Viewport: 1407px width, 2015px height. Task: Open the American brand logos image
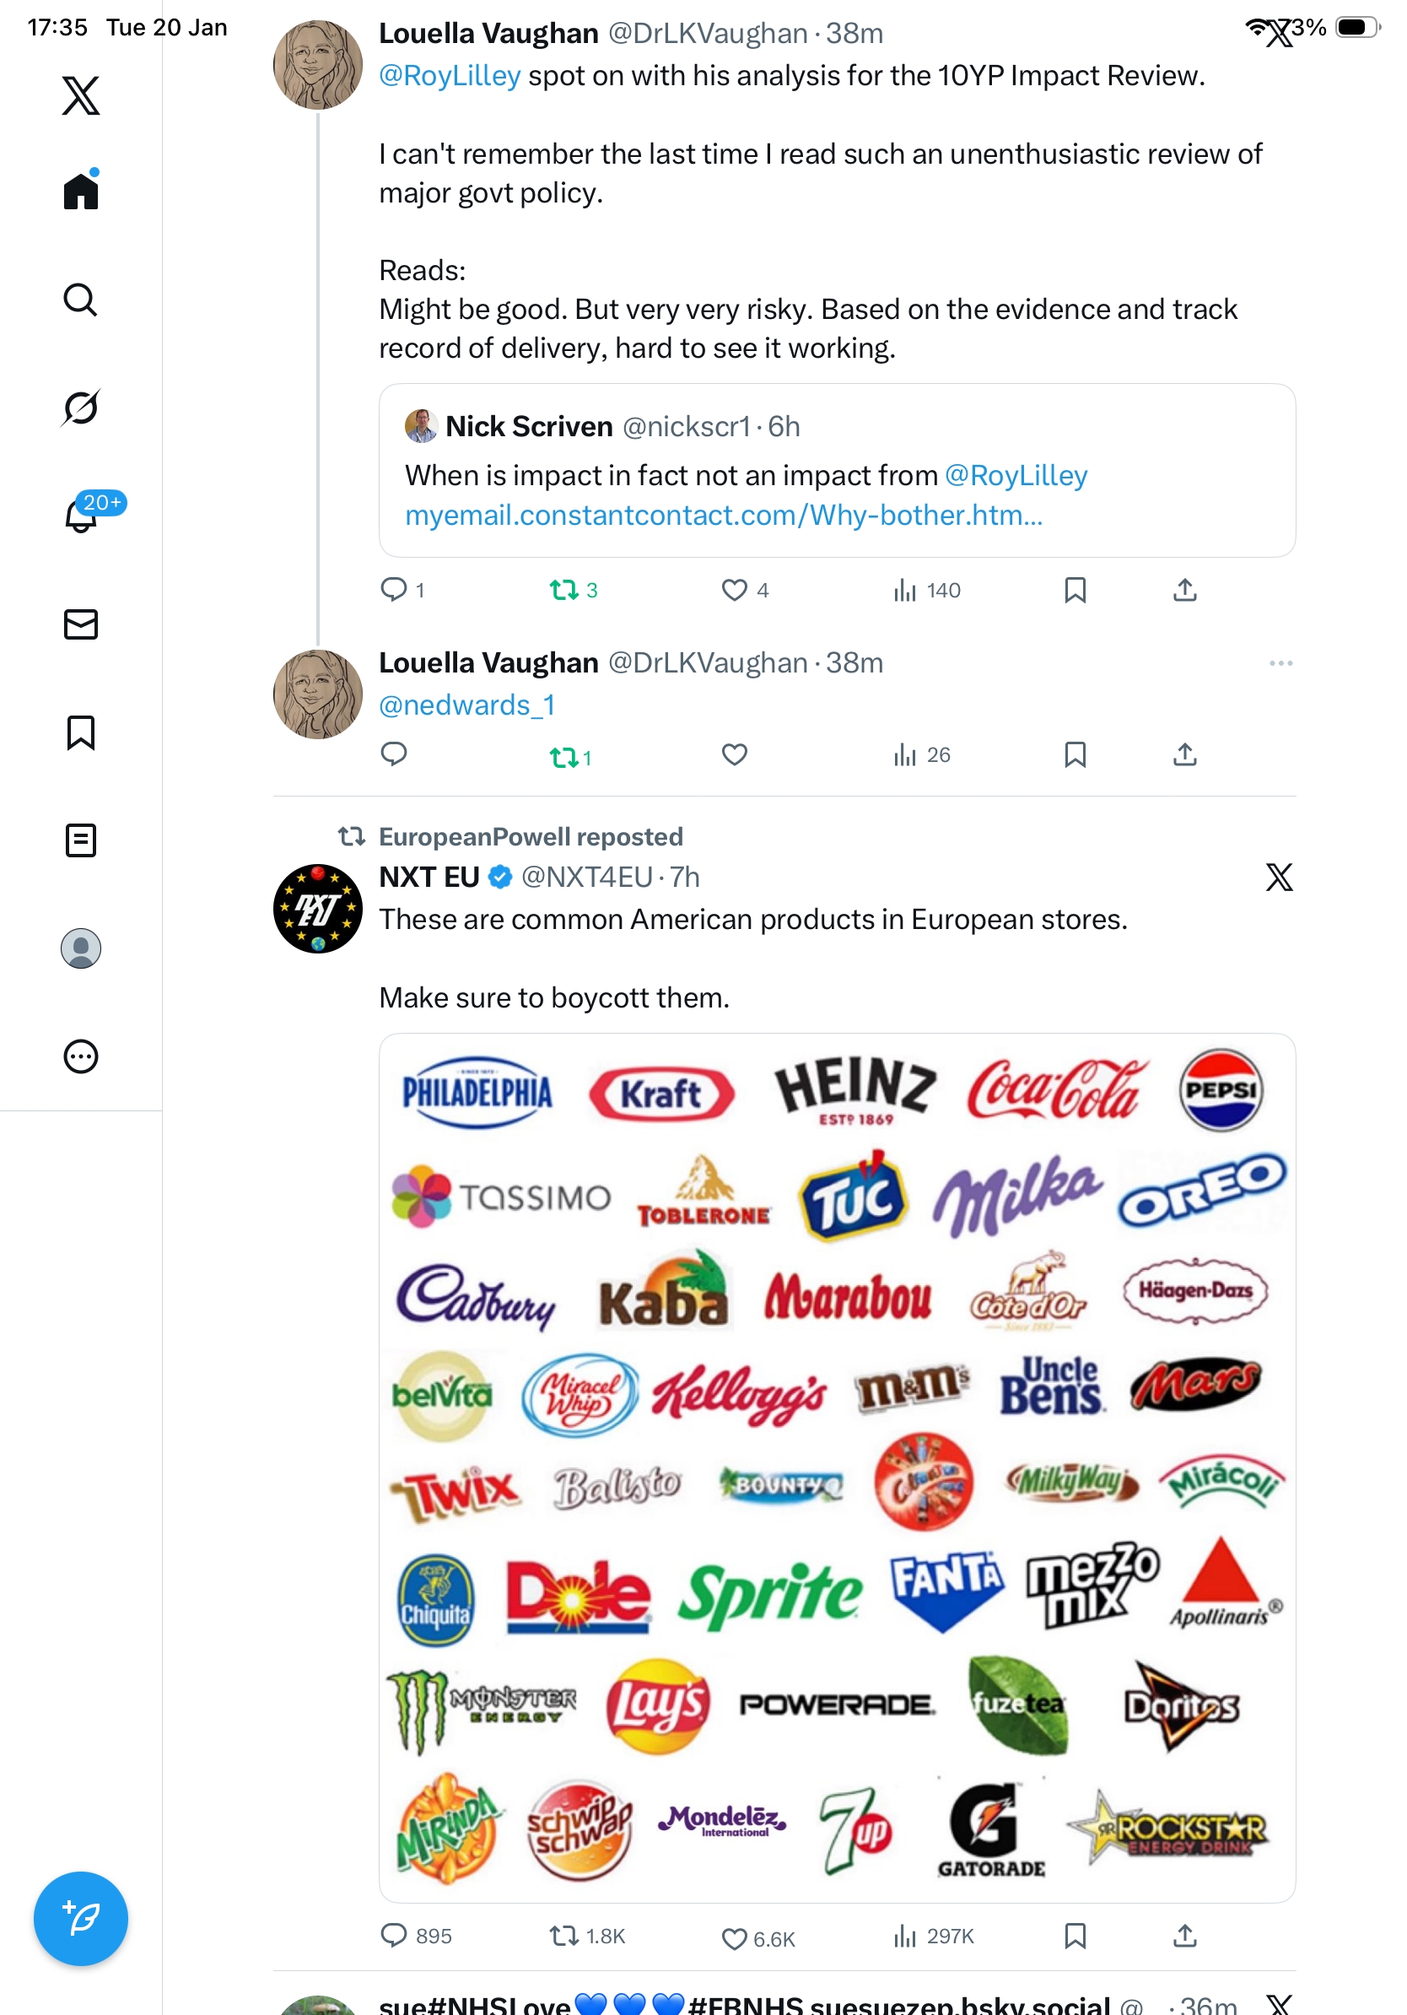tap(837, 1467)
